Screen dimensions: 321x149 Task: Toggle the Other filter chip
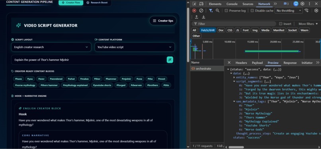point(196,36)
